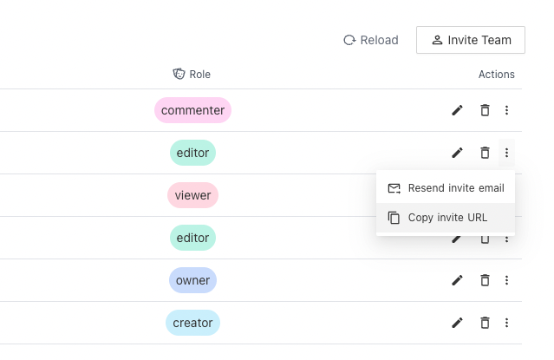Open the three-dot menu for owner row
This screenshot has width=554, height=360.
pos(507,280)
